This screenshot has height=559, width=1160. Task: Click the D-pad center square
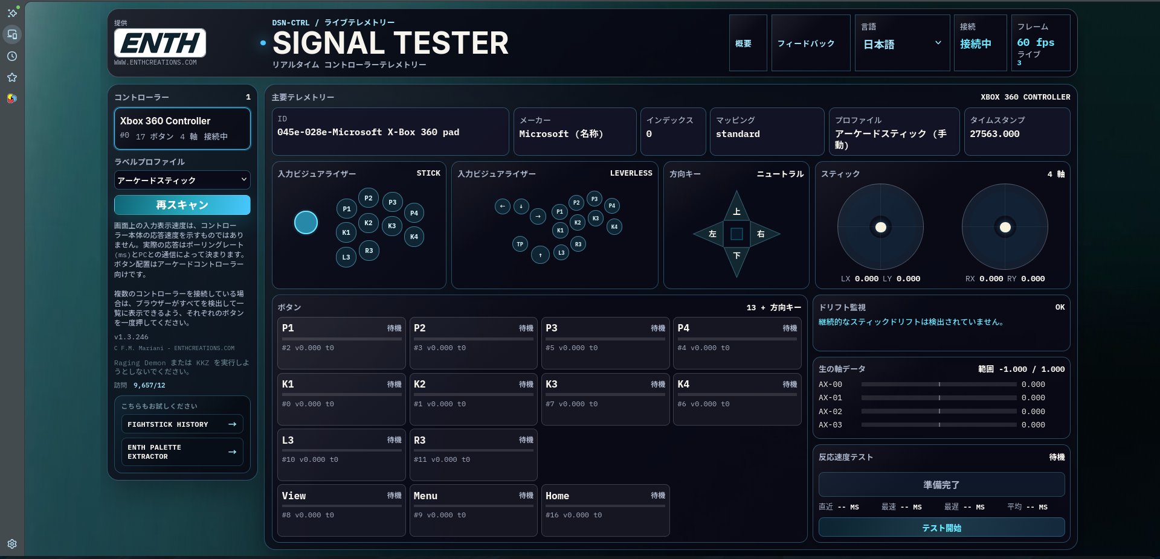pos(736,234)
